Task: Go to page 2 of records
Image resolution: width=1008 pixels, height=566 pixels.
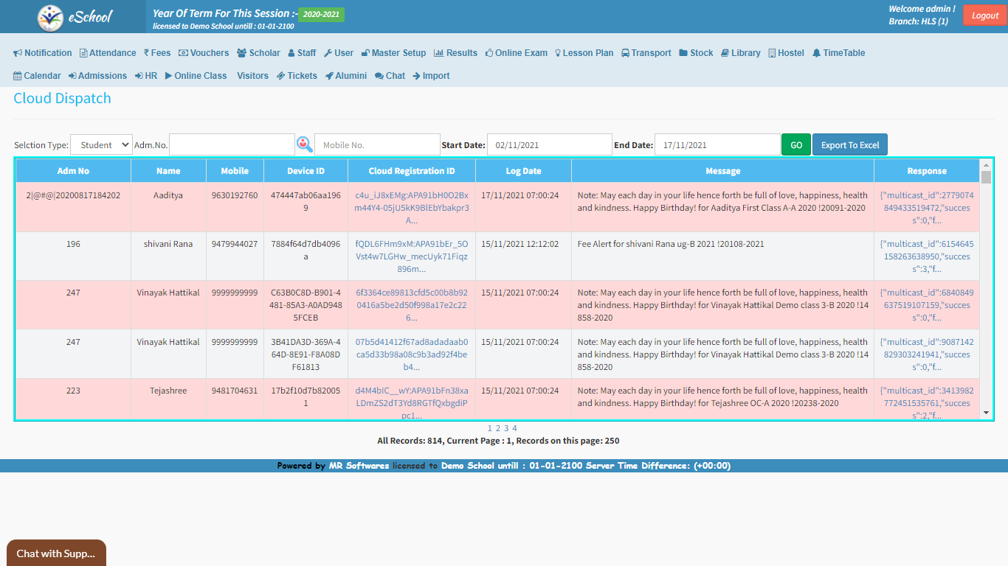Action: pyautogui.click(x=498, y=428)
